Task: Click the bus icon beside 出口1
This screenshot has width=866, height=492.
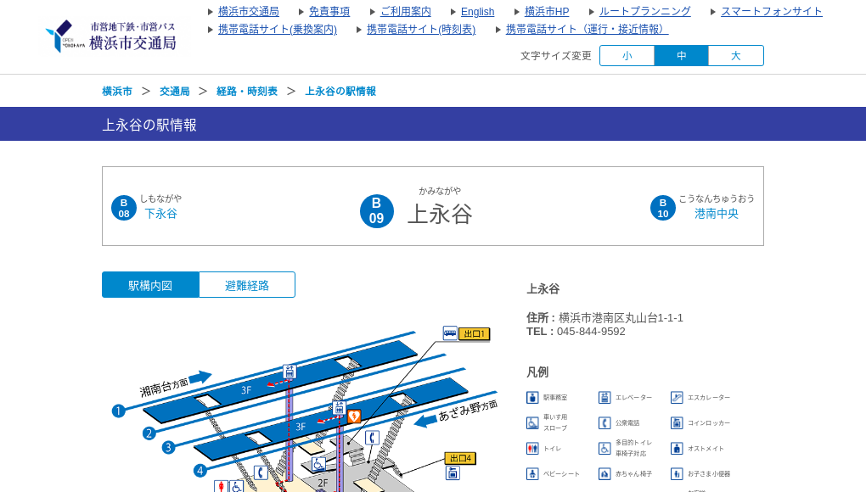Action: click(450, 333)
